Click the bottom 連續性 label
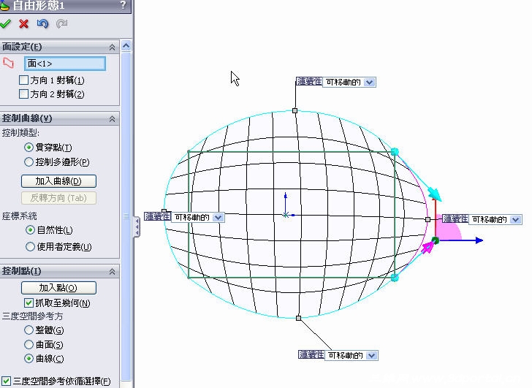Screen dimensions: 532x388 click(311, 355)
